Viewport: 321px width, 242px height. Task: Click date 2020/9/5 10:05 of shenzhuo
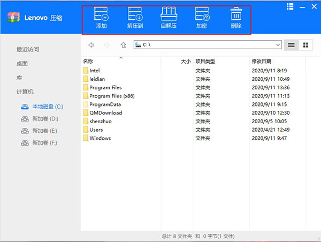point(269,121)
